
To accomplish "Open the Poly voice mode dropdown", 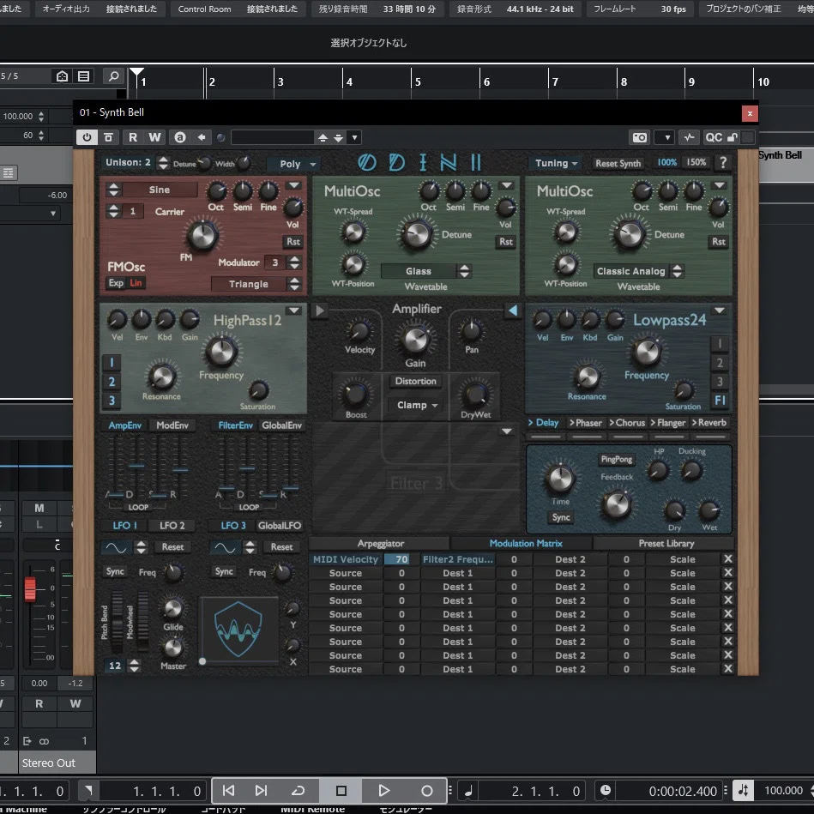I will pyautogui.click(x=294, y=164).
